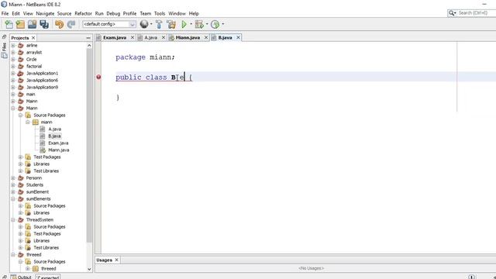Image resolution: width=496 pixels, height=279 pixels.
Task: Collapse the miann package node
Action: coord(28,122)
